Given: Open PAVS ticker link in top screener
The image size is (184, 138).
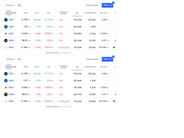Looking at the screenshot, I should 11,33.
